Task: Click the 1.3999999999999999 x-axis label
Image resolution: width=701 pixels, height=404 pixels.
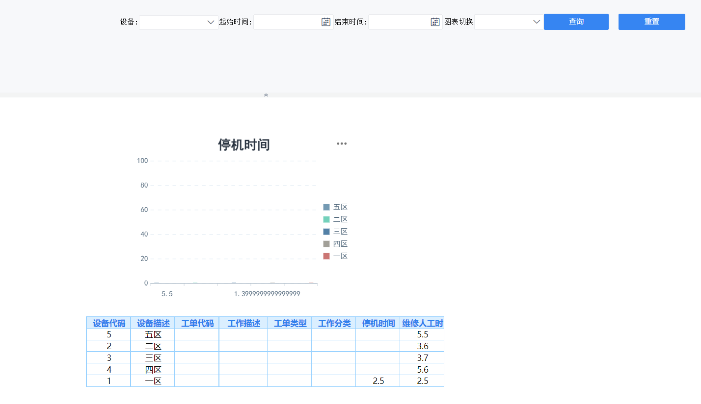Action: coord(267,294)
